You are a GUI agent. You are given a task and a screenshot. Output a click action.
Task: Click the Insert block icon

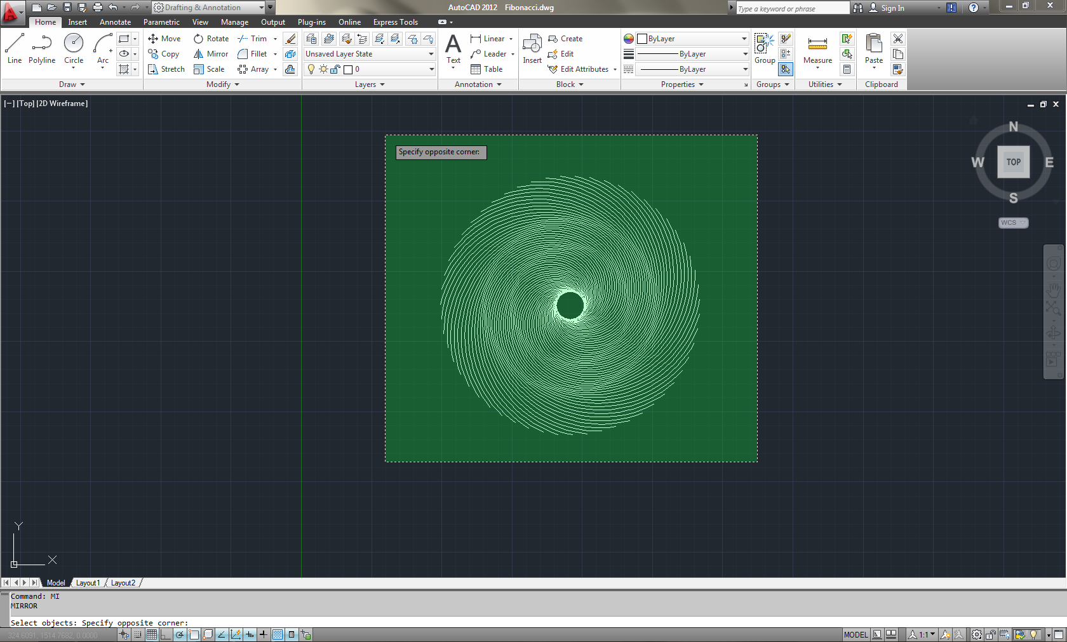coord(532,49)
